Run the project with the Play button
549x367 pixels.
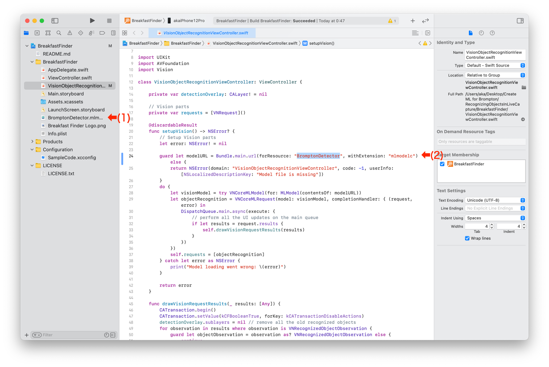click(x=92, y=21)
